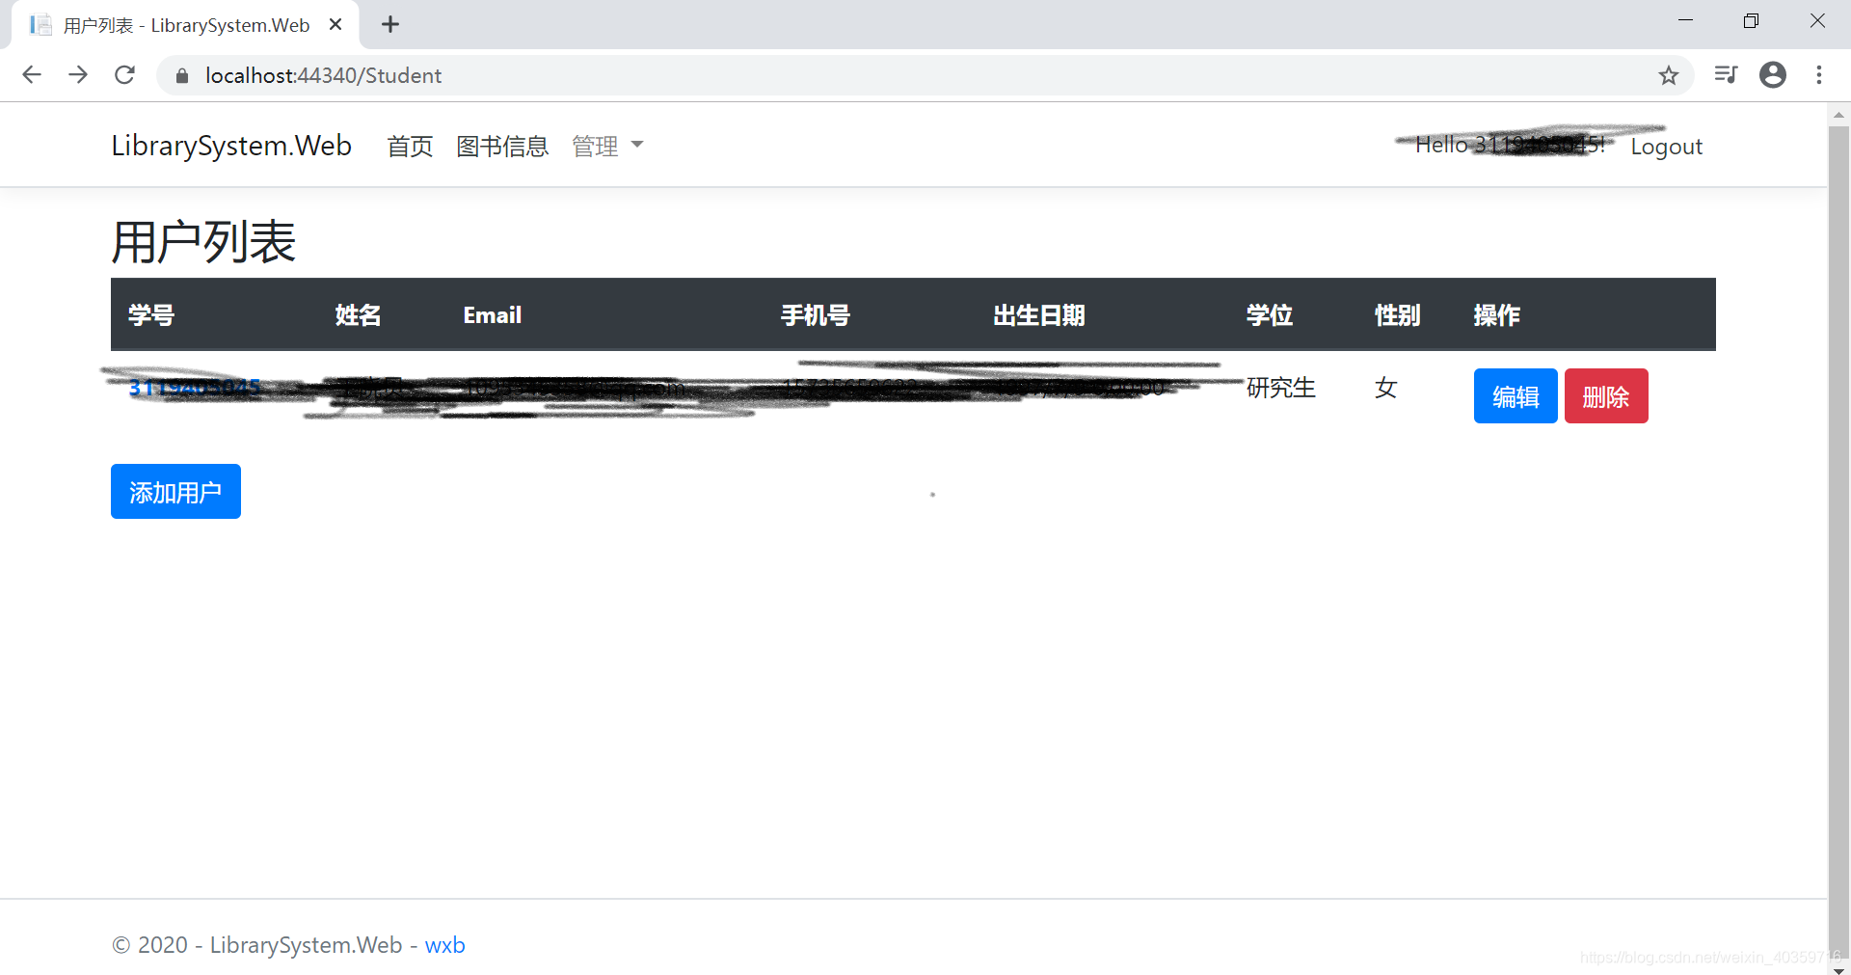Click the browser refresh icon
The width and height of the screenshot is (1851, 975).
(x=124, y=75)
